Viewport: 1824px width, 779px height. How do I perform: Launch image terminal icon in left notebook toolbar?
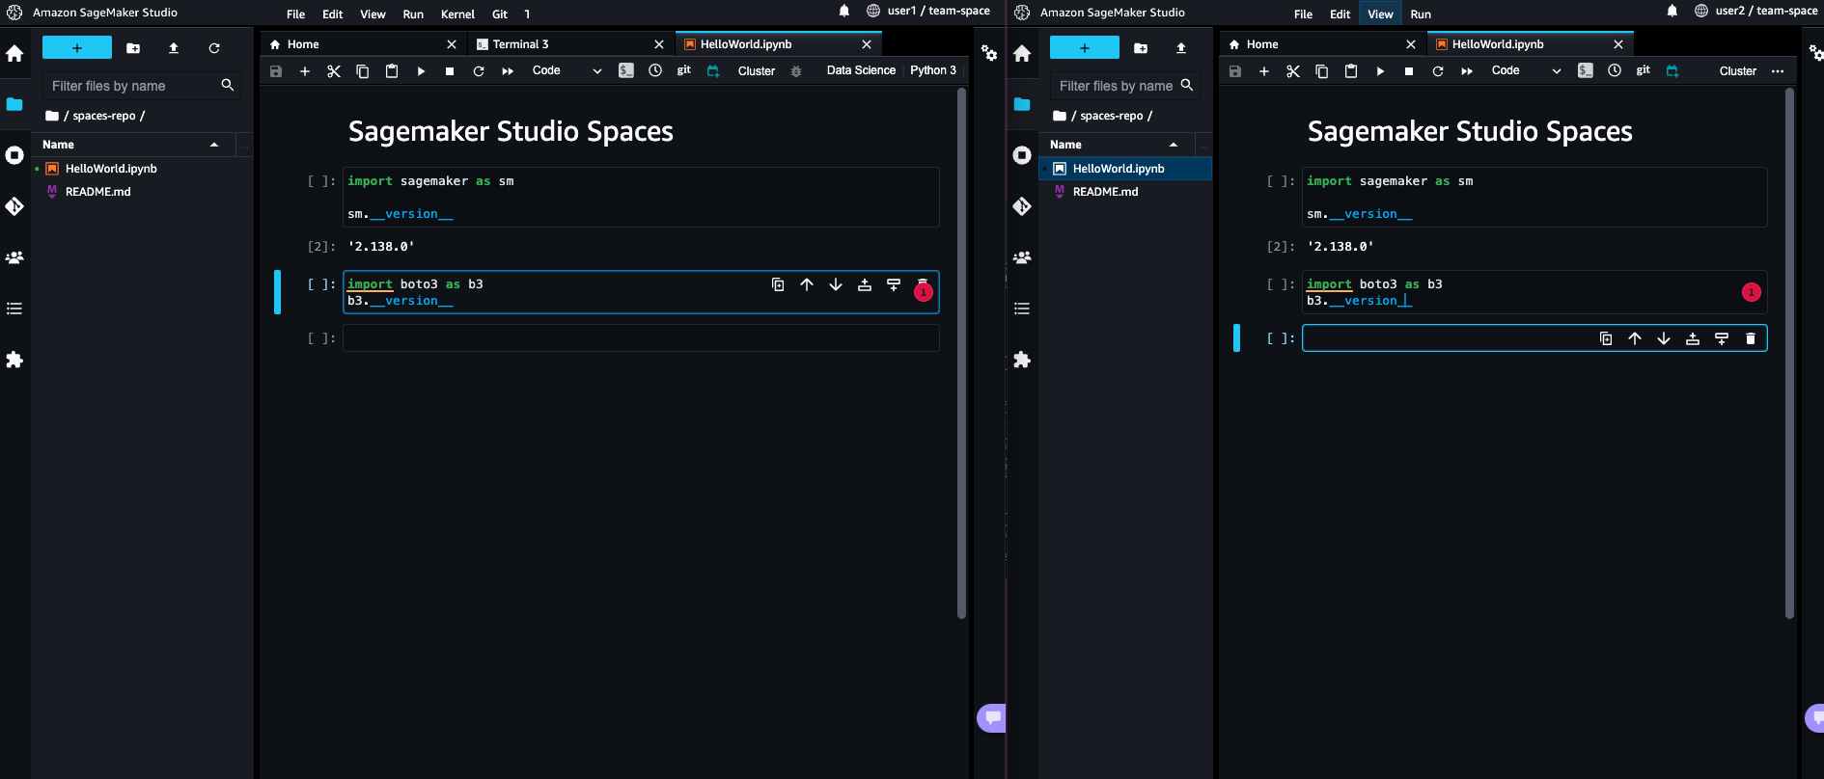(x=626, y=70)
